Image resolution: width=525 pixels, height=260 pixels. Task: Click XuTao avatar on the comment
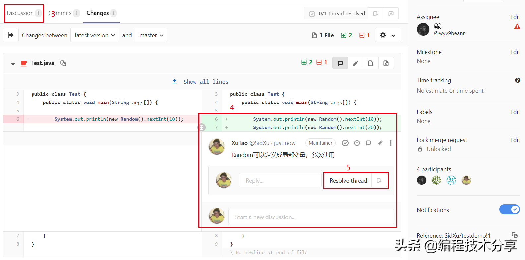pos(217,147)
